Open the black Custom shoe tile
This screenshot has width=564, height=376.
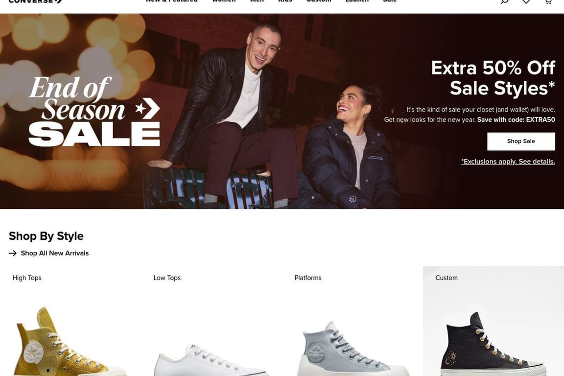click(493, 321)
